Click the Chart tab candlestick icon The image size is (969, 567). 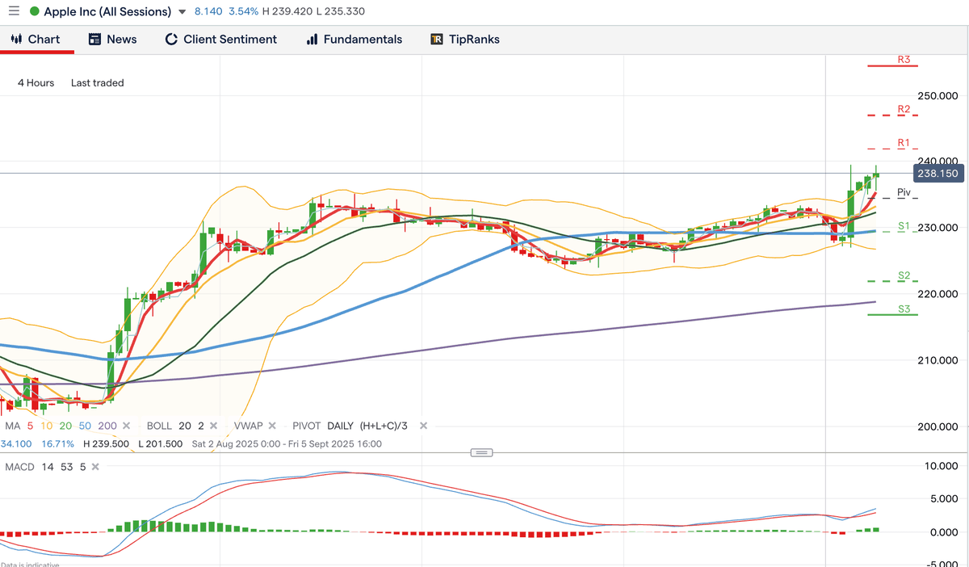15,39
